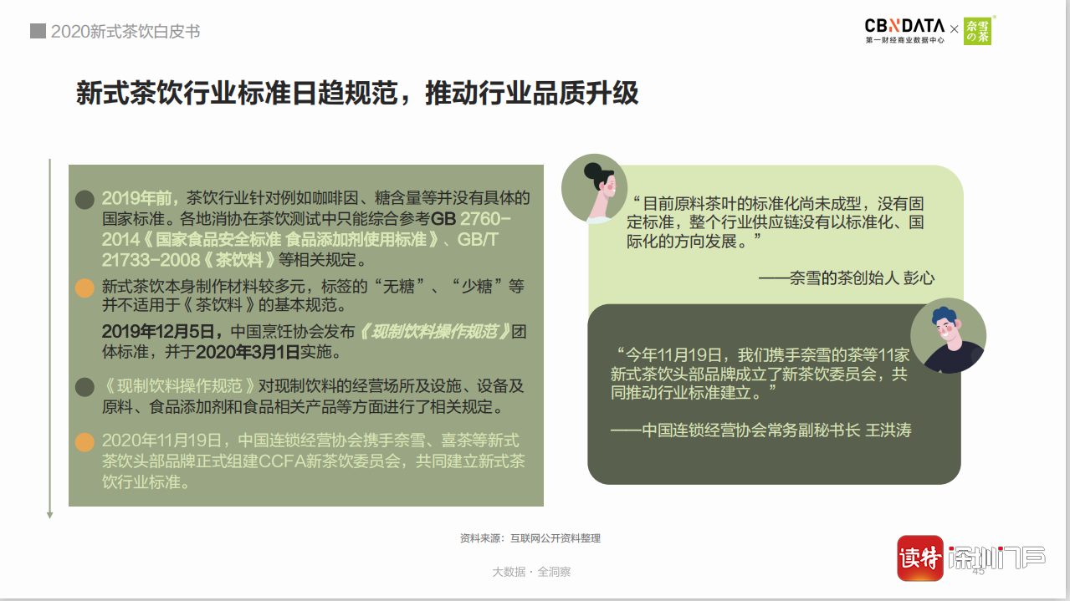
Task: Click paragraph starting《现制饮料操作规范》对现制饮料
Action: (x=313, y=396)
